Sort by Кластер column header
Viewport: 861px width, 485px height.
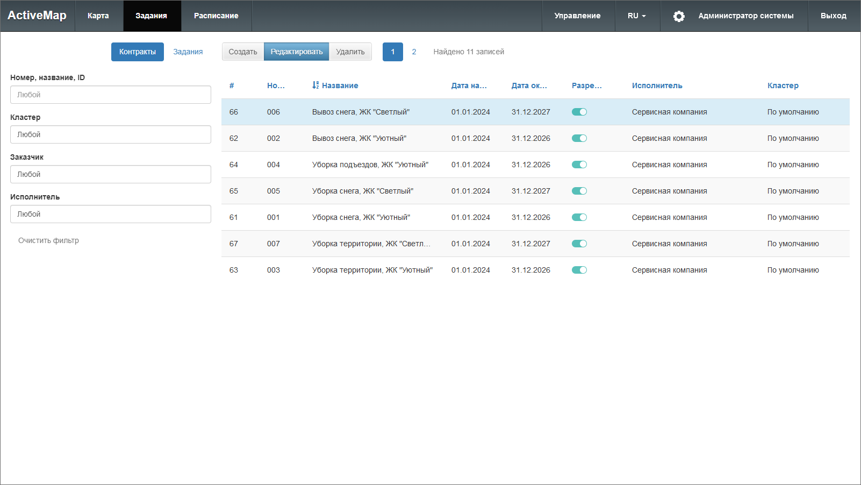tap(783, 85)
